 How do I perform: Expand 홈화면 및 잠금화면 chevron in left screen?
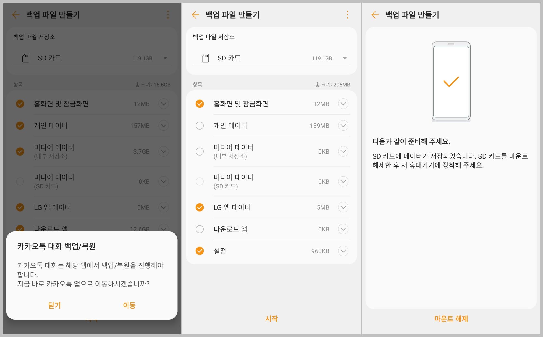pyautogui.click(x=164, y=104)
